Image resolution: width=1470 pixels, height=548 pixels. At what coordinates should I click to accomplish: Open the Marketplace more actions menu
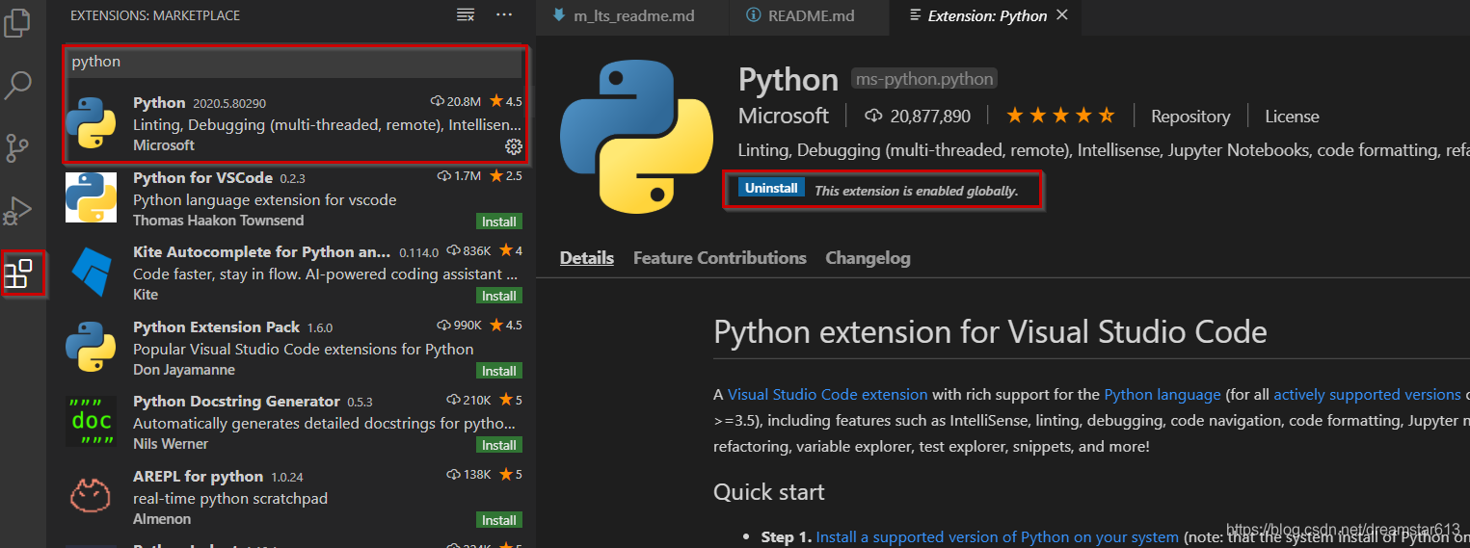pos(504,14)
